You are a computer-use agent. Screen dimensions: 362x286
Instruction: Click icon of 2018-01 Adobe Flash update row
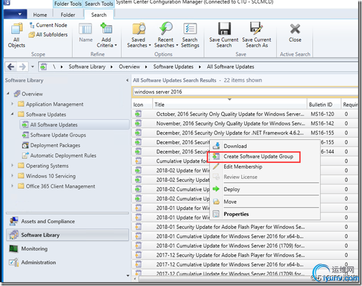(138, 227)
